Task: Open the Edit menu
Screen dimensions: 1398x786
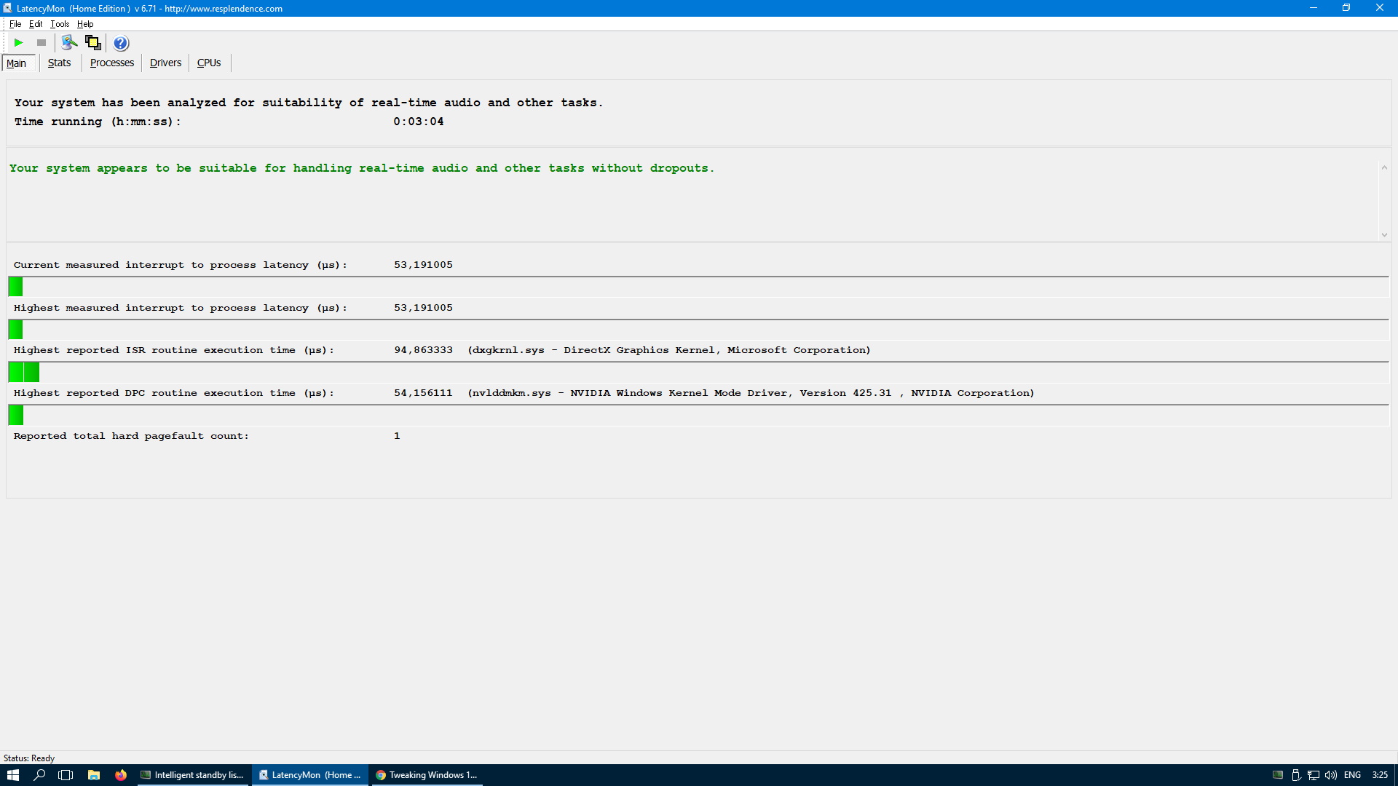Action: pos(36,24)
